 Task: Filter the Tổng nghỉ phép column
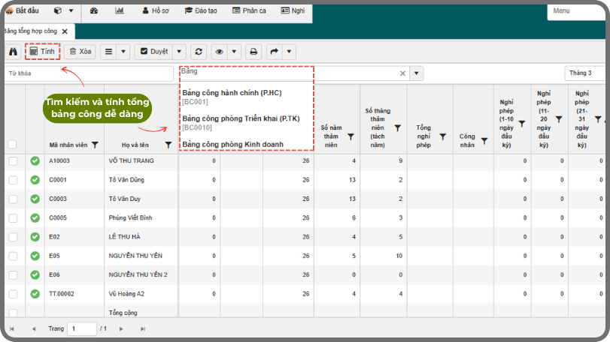(443, 136)
